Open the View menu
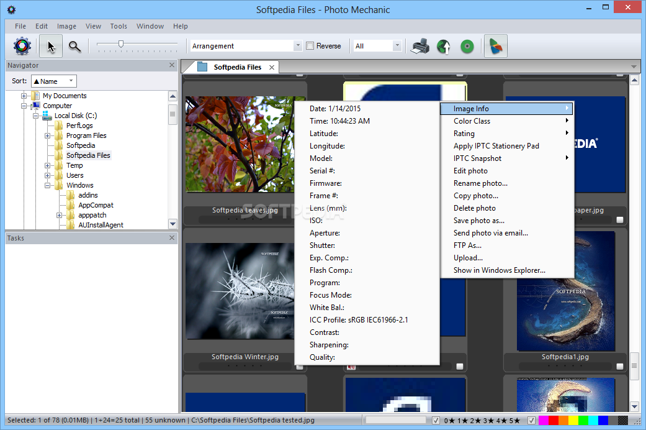The height and width of the screenshot is (430, 646). (93, 26)
